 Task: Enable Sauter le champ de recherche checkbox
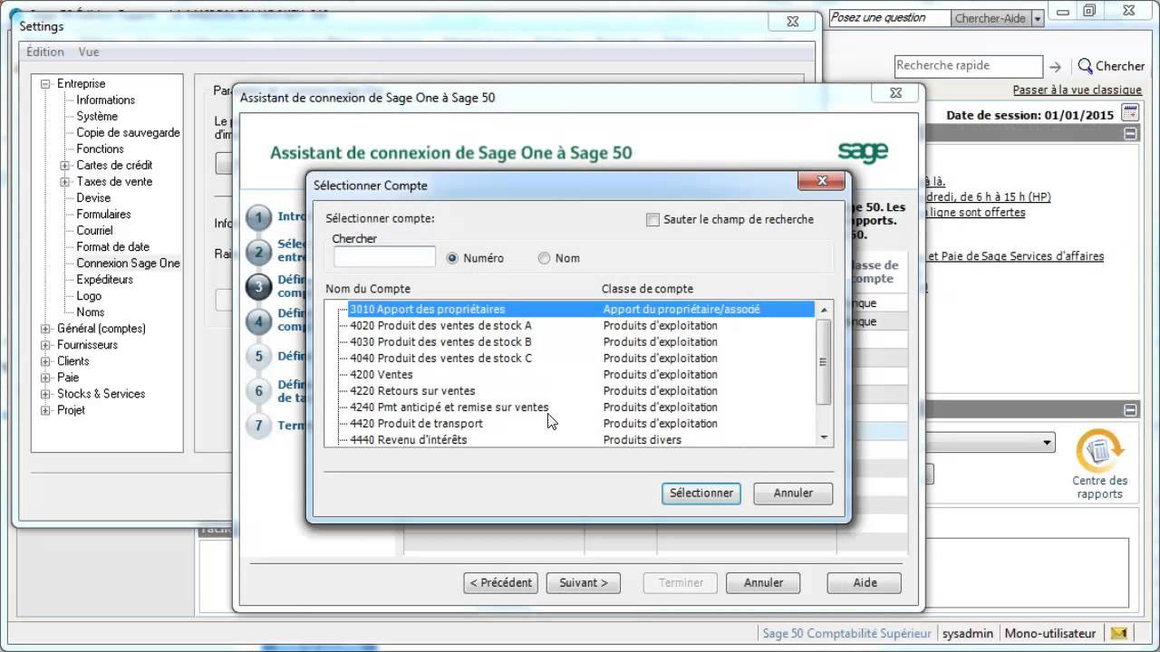(652, 219)
